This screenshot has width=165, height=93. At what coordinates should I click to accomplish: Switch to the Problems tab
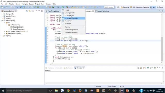click(x=50, y=68)
